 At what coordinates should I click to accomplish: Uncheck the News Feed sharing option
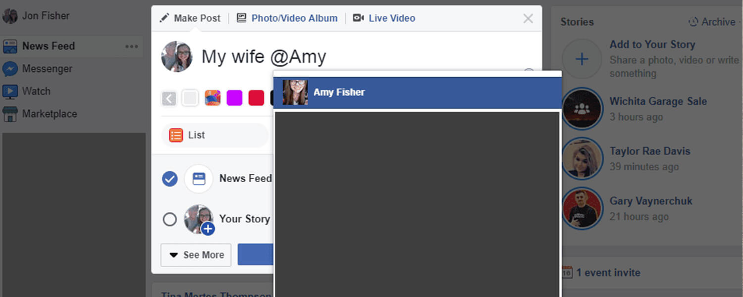(x=169, y=179)
